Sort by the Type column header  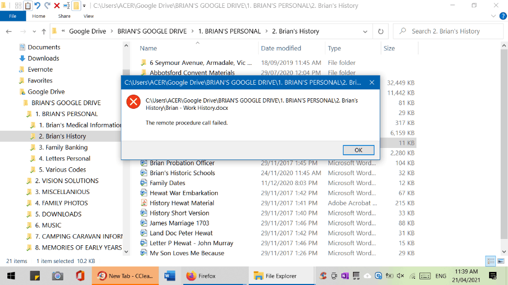[334, 48]
